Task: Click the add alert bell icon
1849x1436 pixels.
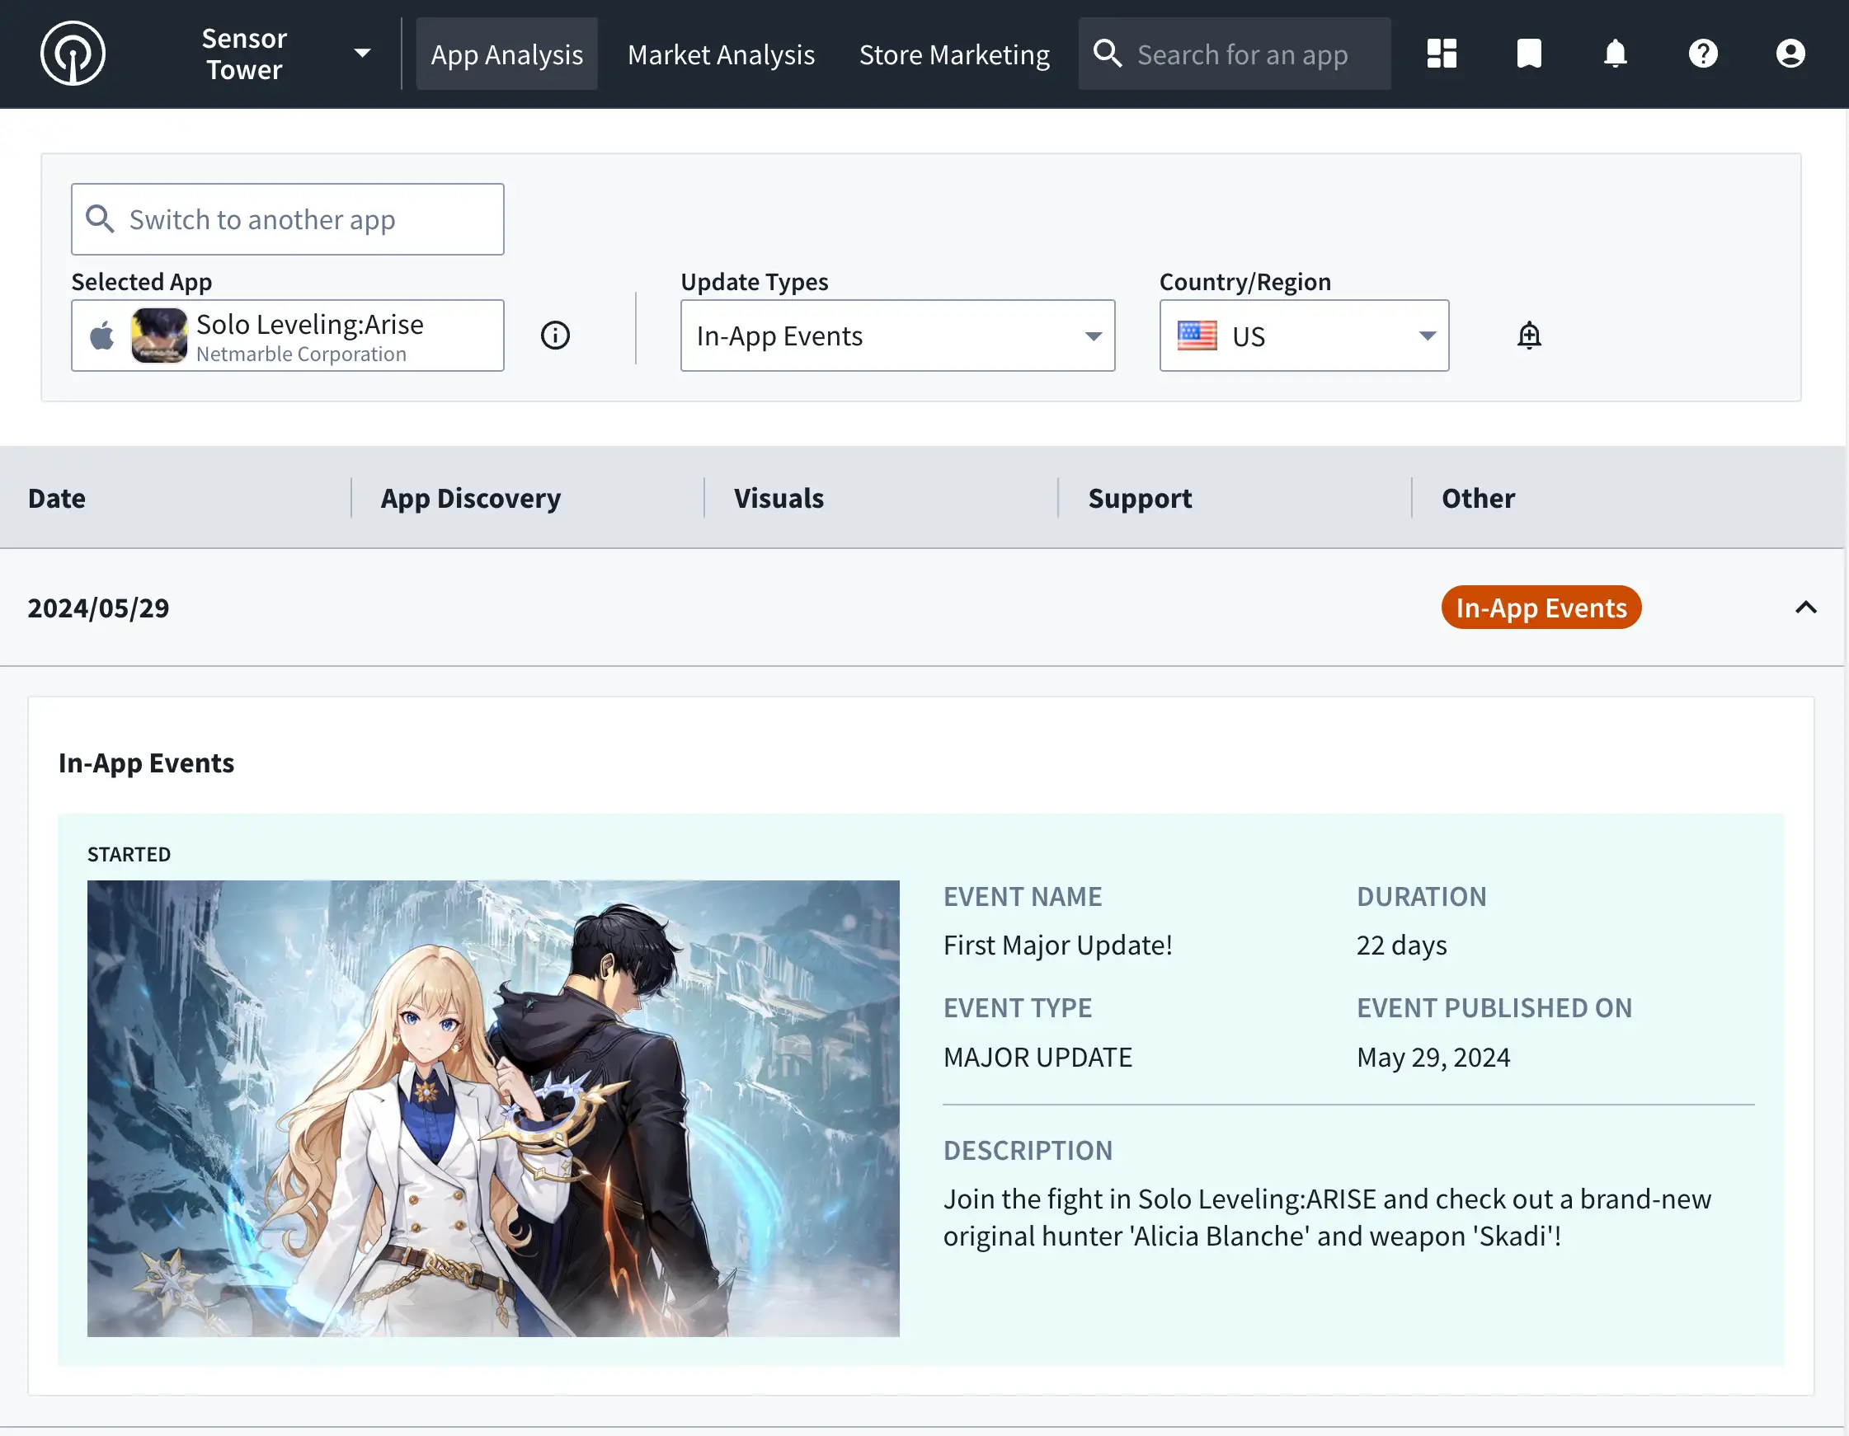Action: pos(1529,336)
